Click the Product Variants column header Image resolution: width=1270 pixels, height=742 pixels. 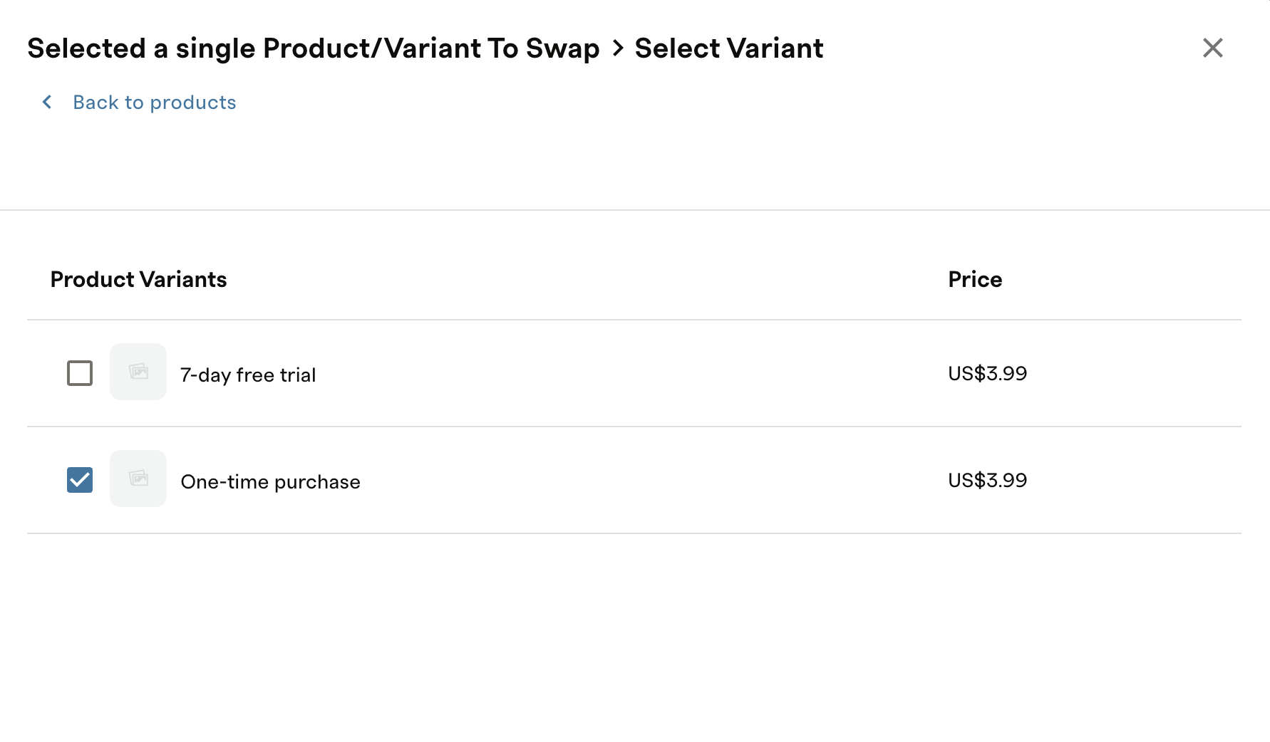point(139,279)
